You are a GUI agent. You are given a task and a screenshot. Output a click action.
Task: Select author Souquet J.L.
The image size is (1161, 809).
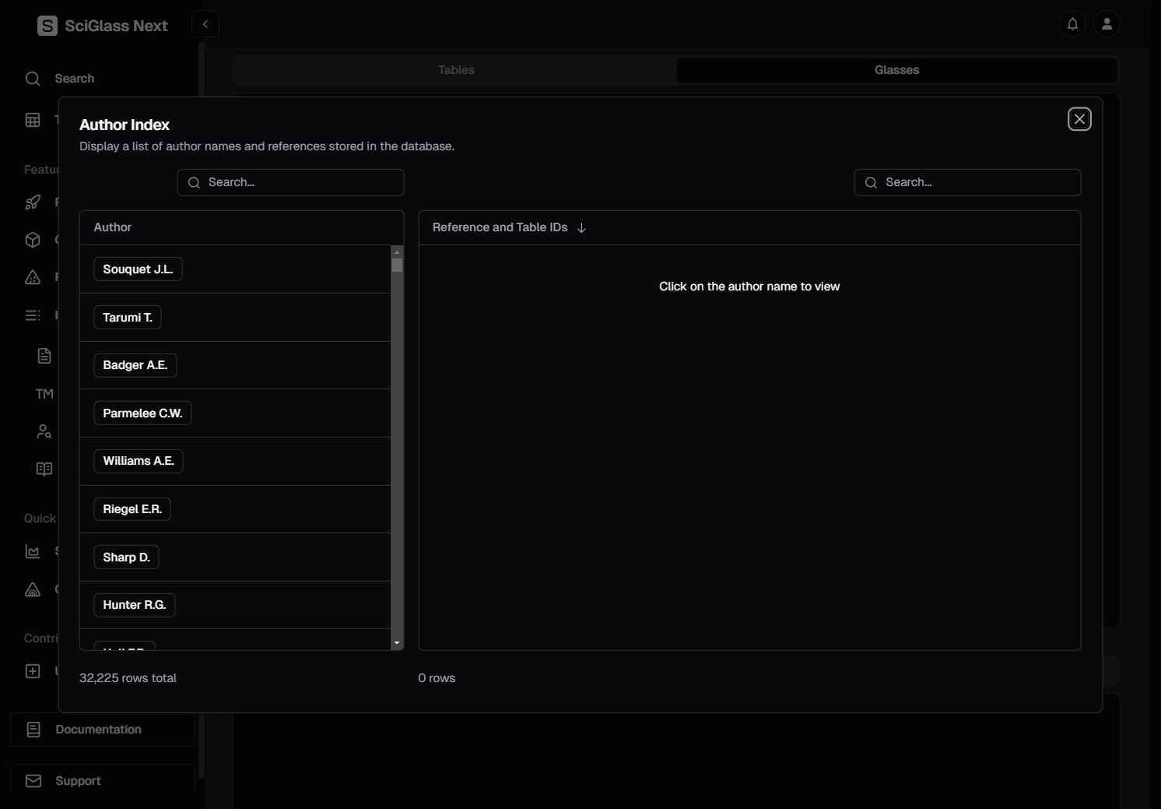coord(138,269)
